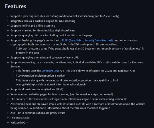Click the 'Integrates Yara as a backend engine' line
The image size is (154, 128).
43,21
